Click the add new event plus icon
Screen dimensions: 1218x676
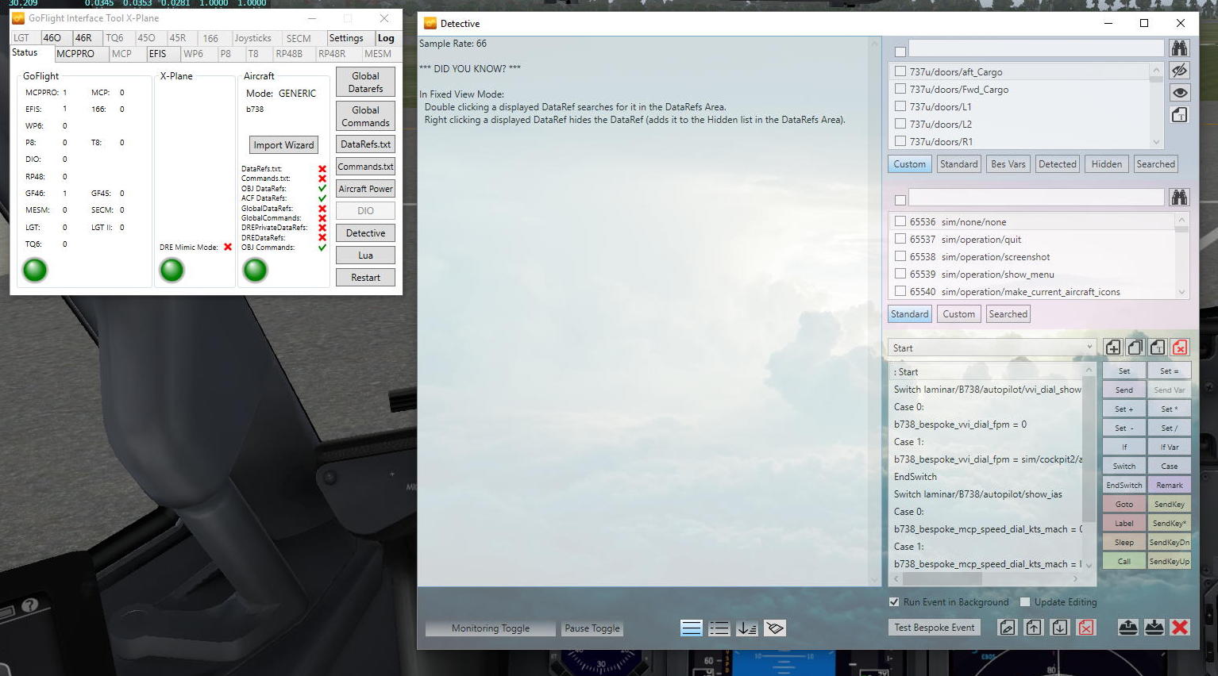1112,348
